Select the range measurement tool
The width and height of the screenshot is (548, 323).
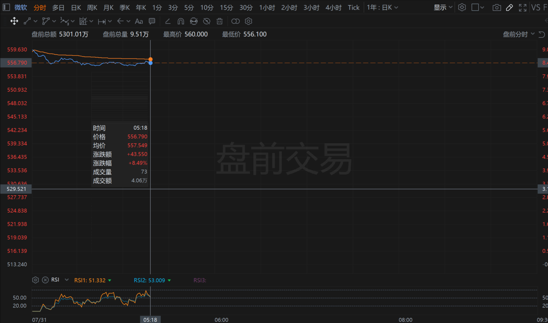(x=101, y=21)
